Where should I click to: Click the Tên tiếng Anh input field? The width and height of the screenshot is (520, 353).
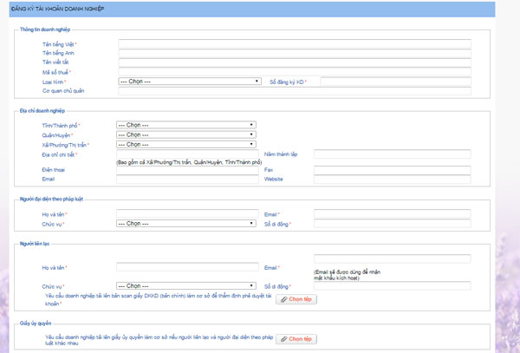(x=295, y=53)
